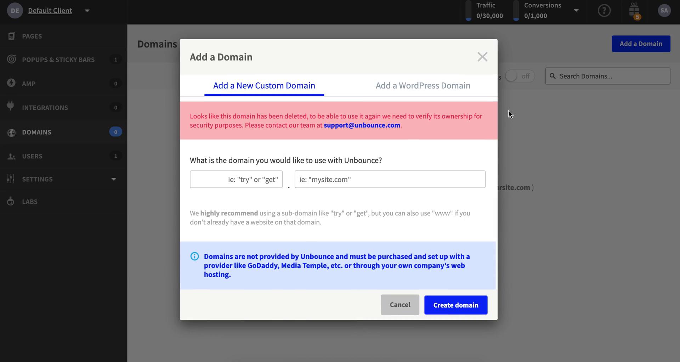Expand the Settings sidebar section
The width and height of the screenshot is (680, 362).
tap(113, 179)
